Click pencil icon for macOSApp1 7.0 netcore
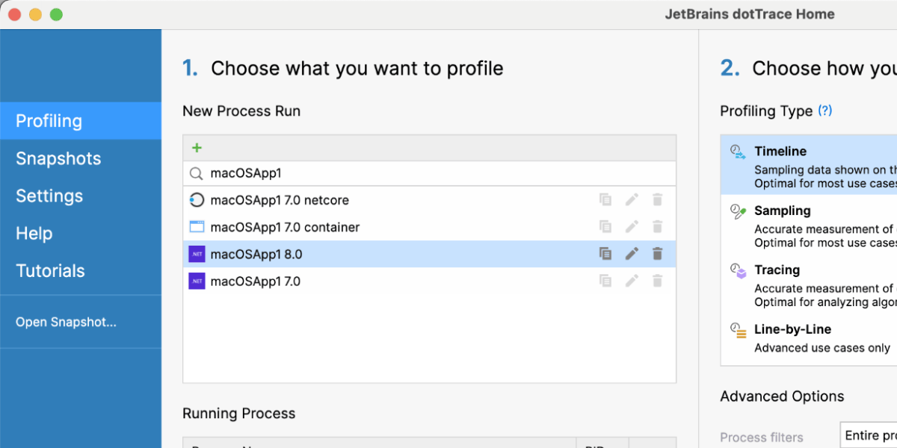This screenshot has height=448, width=897. click(x=632, y=200)
